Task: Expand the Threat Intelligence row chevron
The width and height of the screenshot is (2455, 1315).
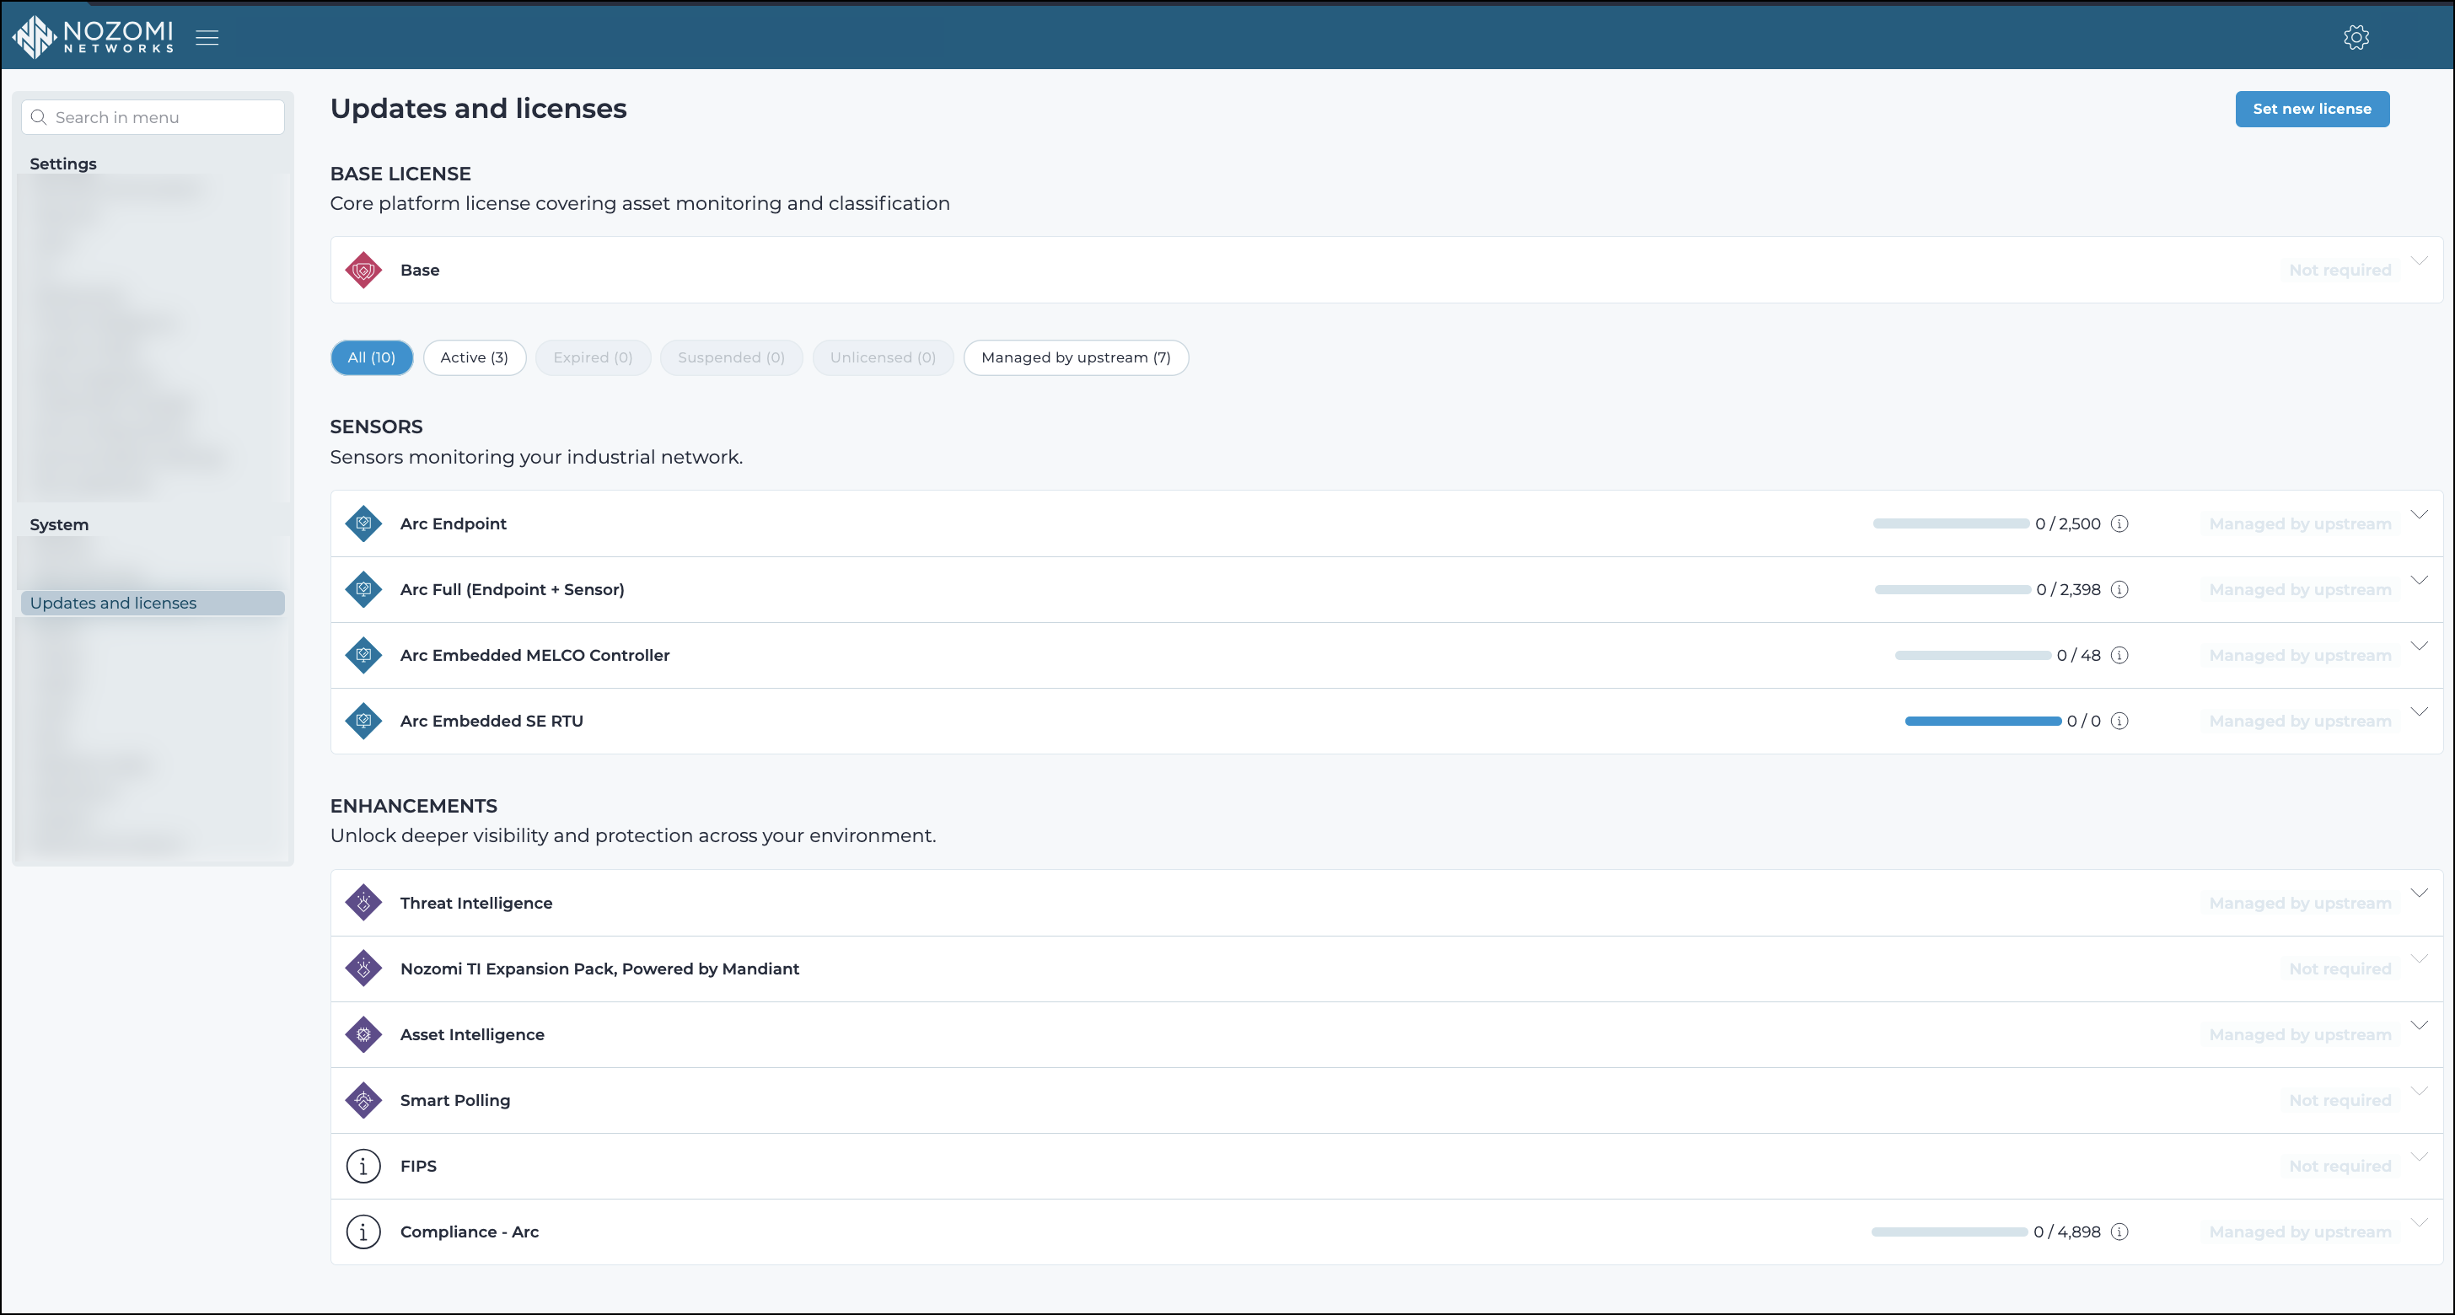Action: coord(2419,893)
